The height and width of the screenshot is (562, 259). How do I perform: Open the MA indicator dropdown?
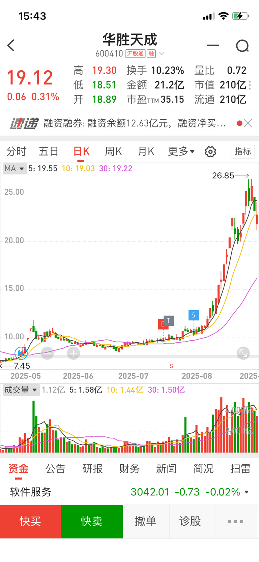15,169
